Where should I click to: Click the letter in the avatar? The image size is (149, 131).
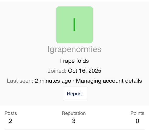74,24
